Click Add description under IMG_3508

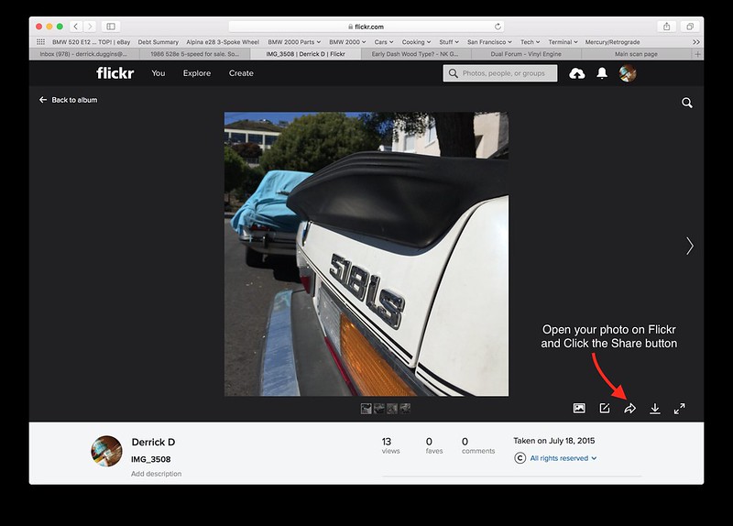[156, 474]
